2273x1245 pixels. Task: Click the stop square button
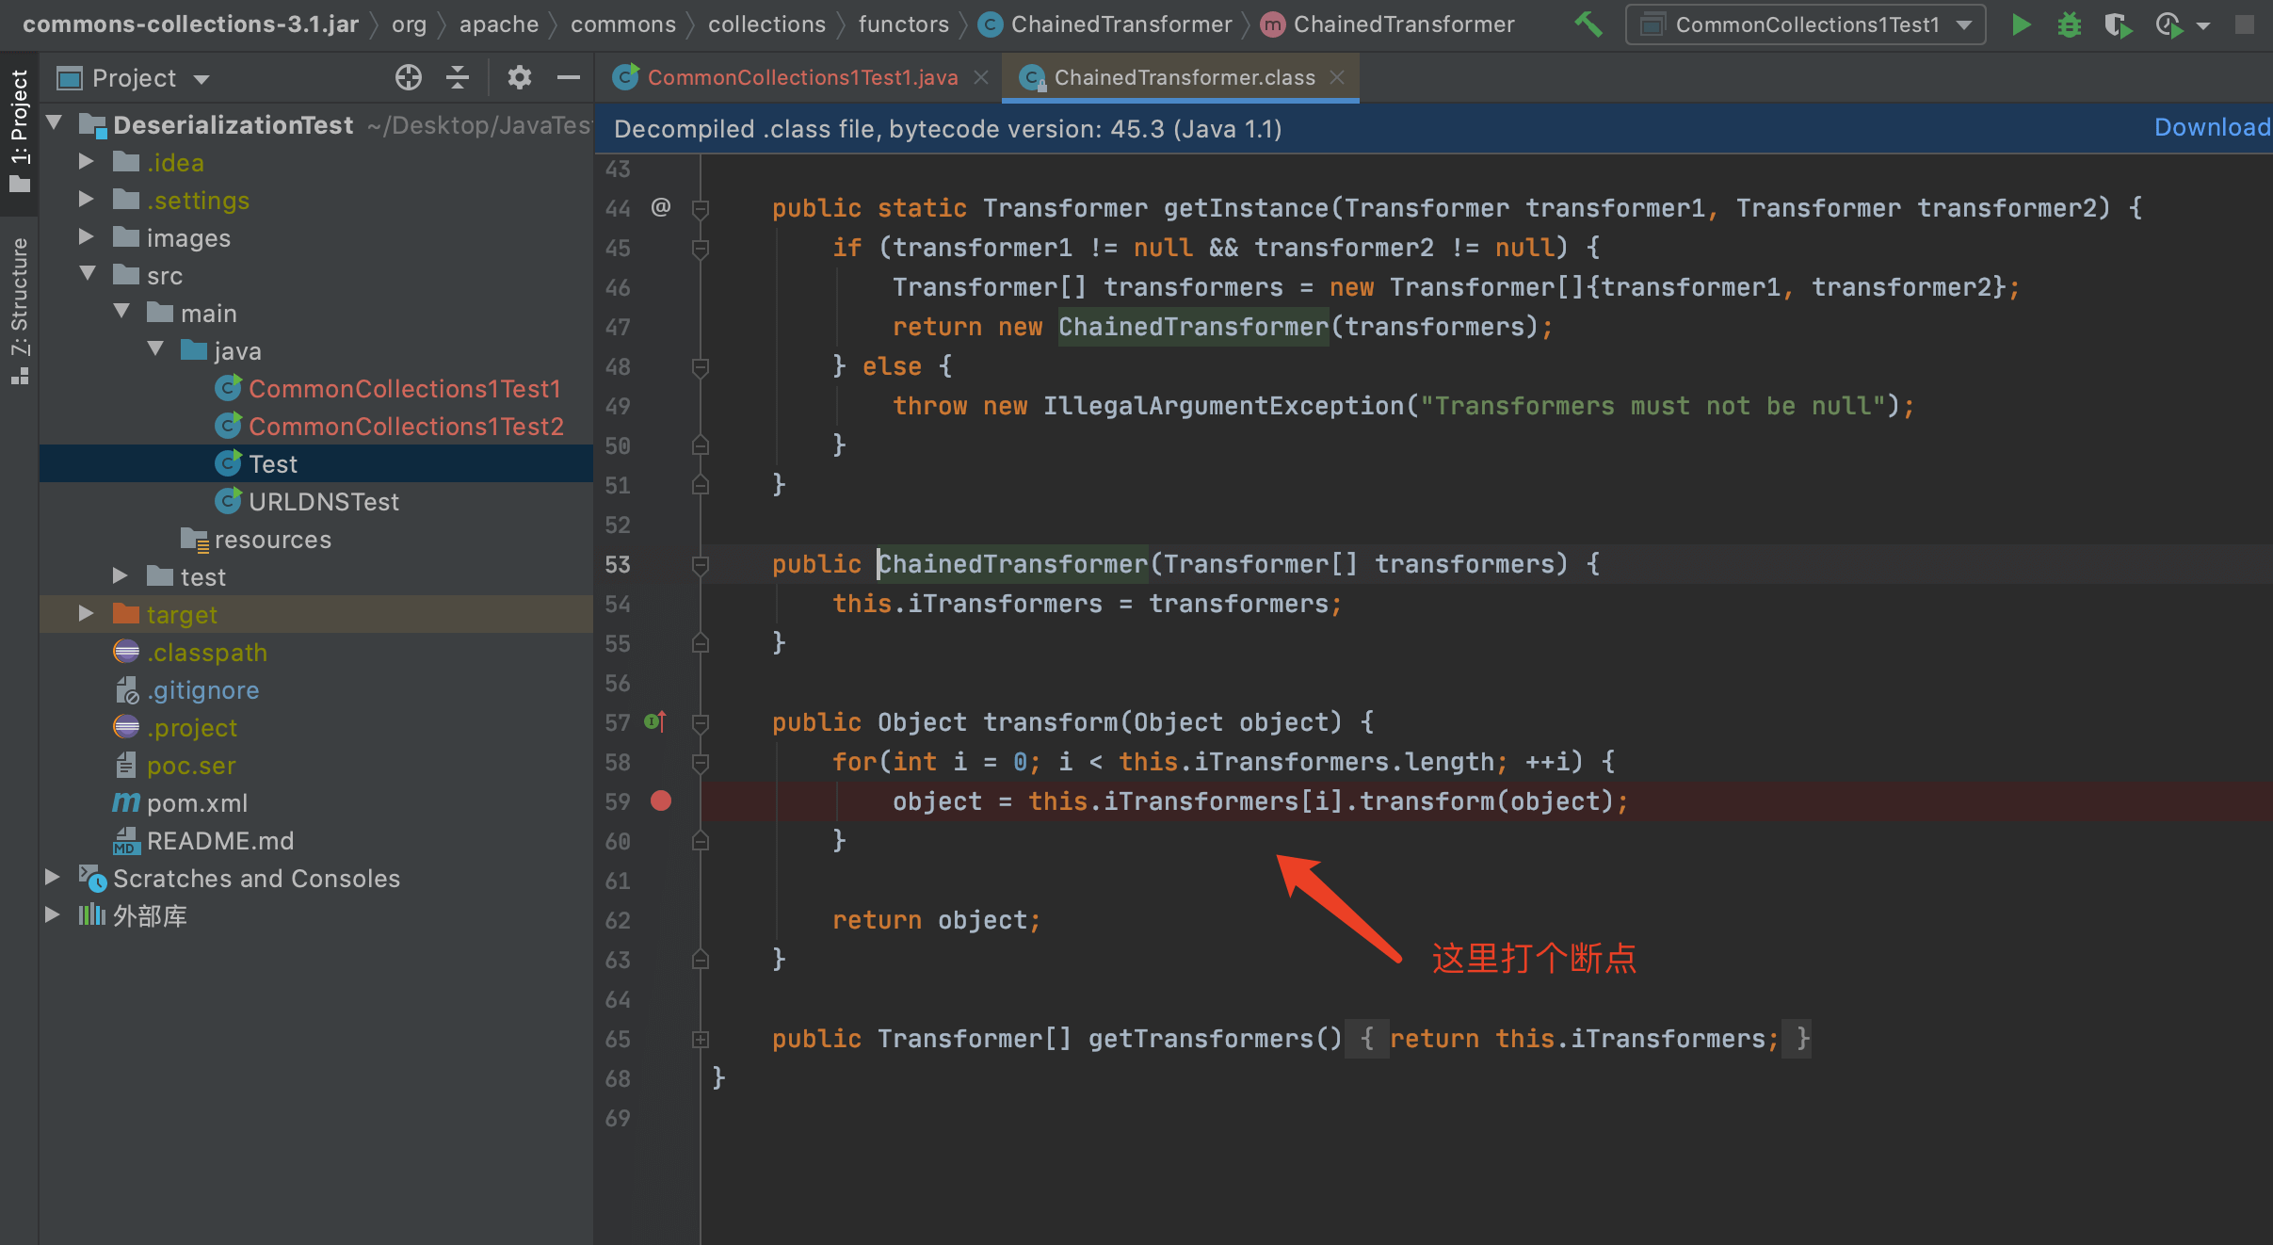(2245, 24)
